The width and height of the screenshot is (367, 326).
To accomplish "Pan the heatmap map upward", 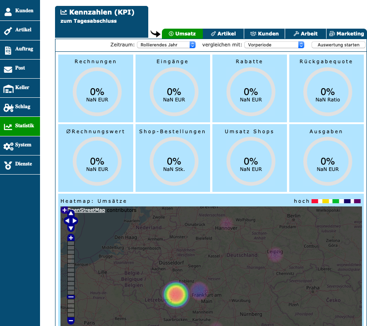I will [x=71, y=214].
